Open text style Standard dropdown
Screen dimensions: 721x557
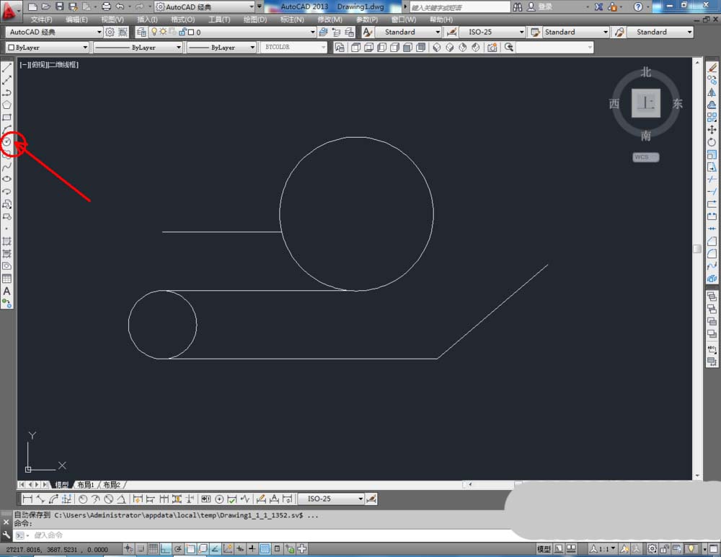point(438,32)
